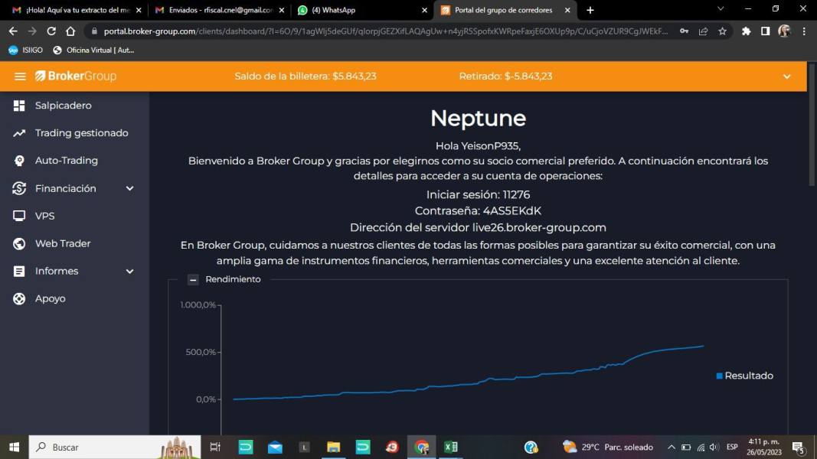Viewport: 817px width, 459px height.
Task: Expand the Informes submenu chevron
Action: pyautogui.click(x=129, y=271)
